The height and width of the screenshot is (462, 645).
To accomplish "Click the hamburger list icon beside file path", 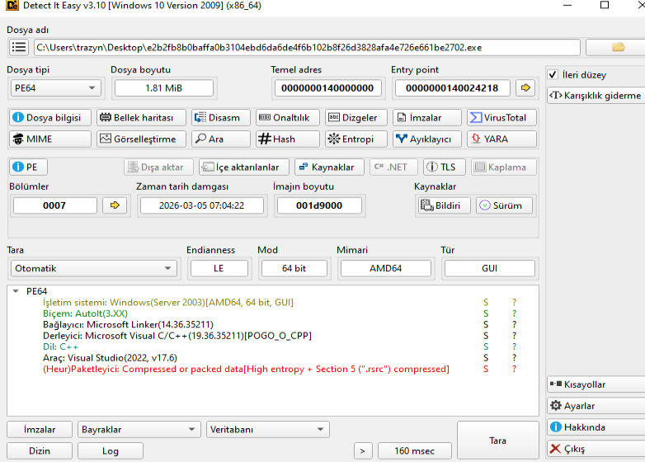I will (18, 47).
